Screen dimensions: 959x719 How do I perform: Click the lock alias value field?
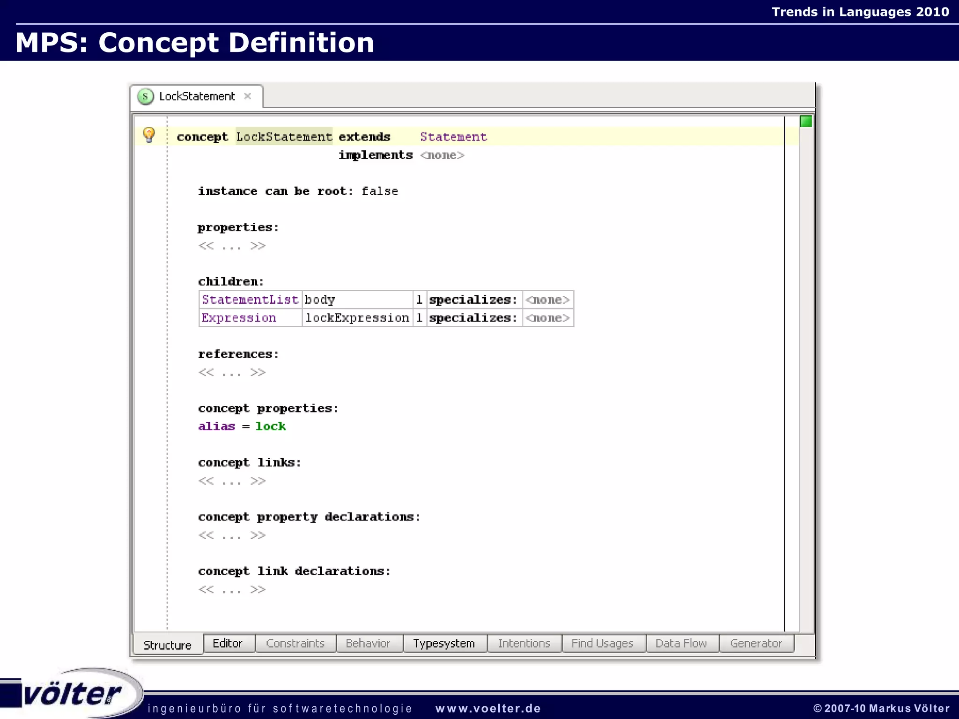(270, 426)
